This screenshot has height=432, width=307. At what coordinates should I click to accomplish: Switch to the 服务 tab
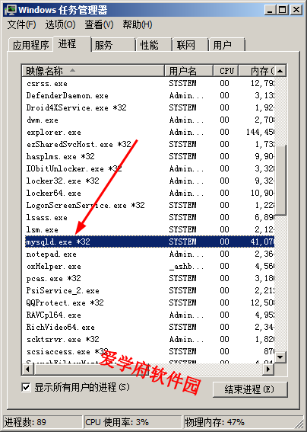pos(113,45)
